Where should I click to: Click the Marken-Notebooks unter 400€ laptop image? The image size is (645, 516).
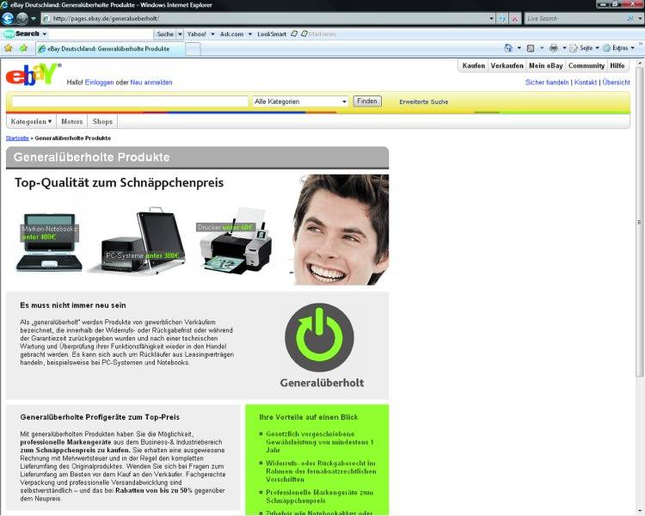49,242
